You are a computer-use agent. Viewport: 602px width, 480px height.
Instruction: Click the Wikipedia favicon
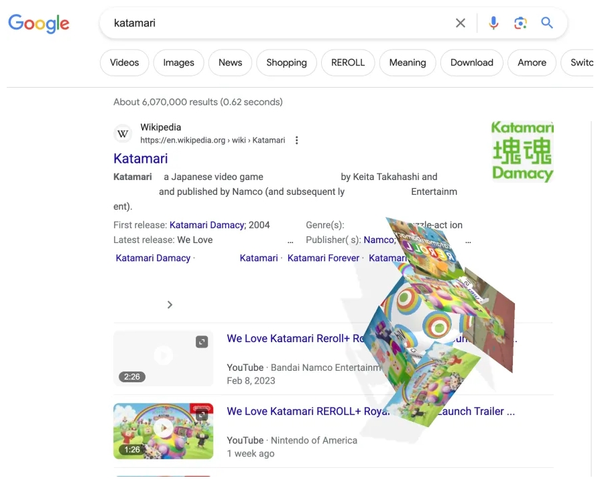coord(123,134)
